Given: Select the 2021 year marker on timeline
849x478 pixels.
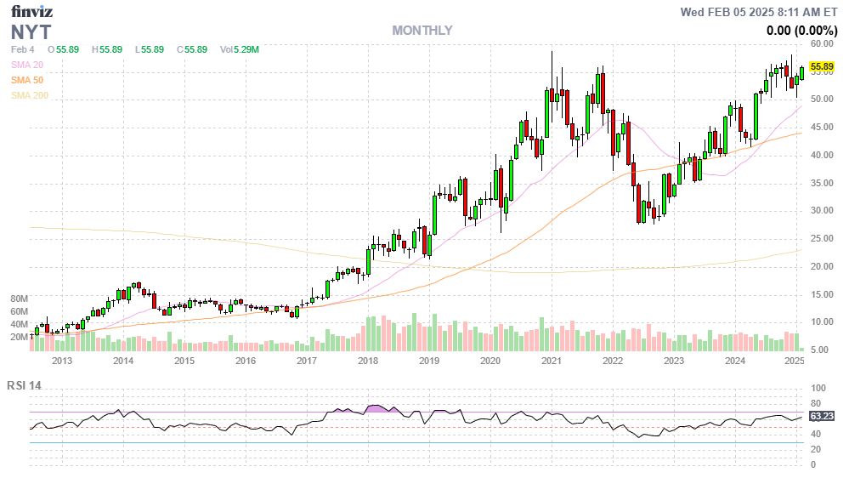Looking at the screenshot, I should 552,361.
